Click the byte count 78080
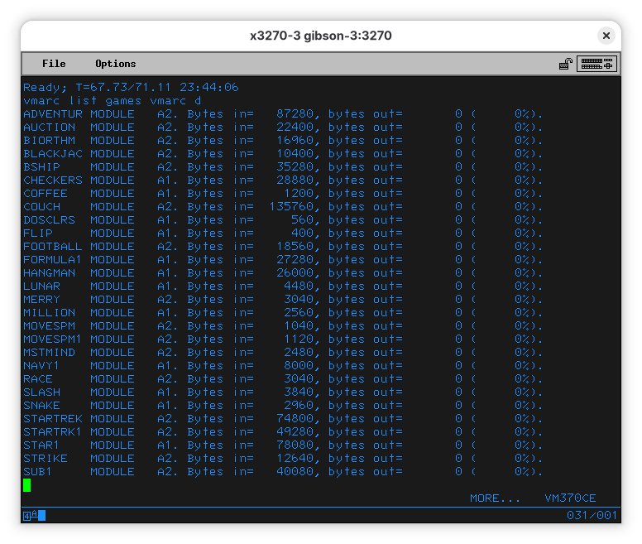The image size is (642, 544). pos(295,445)
